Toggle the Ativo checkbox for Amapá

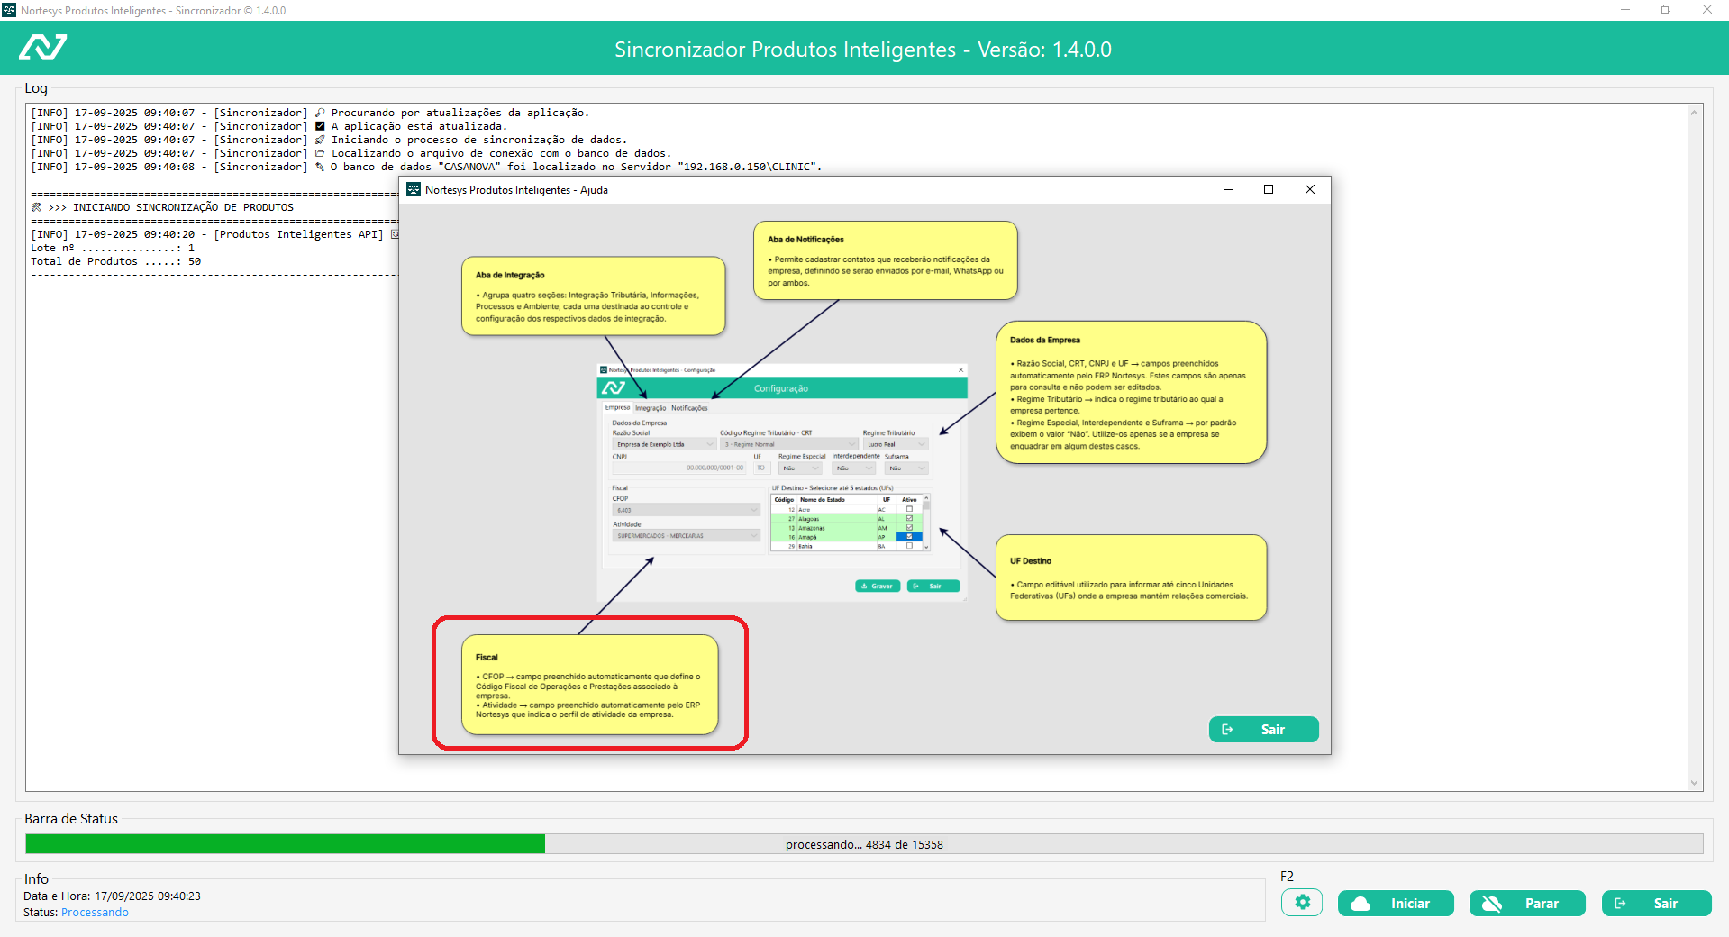point(909,537)
